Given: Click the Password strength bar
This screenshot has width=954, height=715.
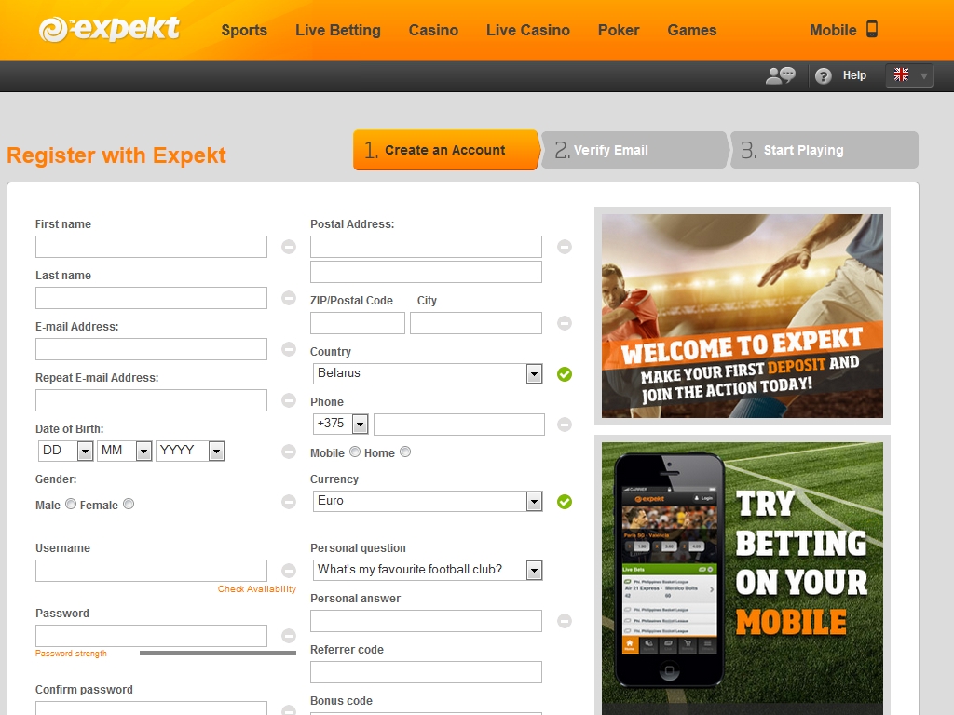Looking at the screenshot, I should (217, 654).
